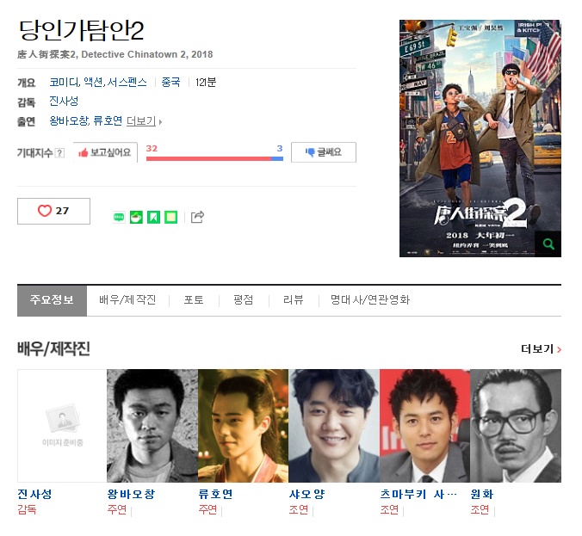Vote 글쎄요 thumbs-down button
This screenshot has width=582, height=536.
pyautogui.click(x=324, y=152)
